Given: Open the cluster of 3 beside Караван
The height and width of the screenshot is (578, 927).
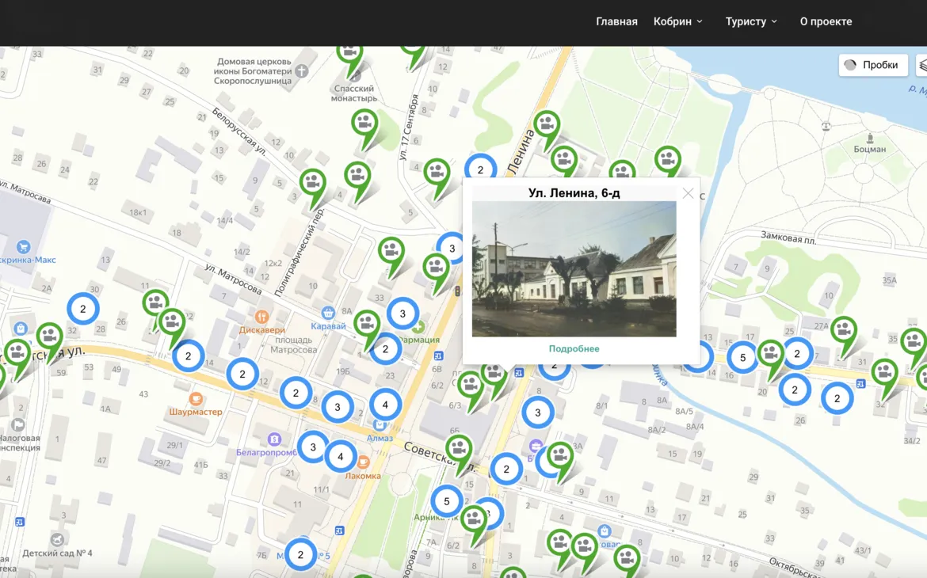Looking at the screenshot, I should [402, 314].
